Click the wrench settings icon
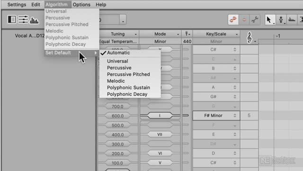The width and height of the screenshot is (303, 171). pyautogui.click(x=255, y=20)
